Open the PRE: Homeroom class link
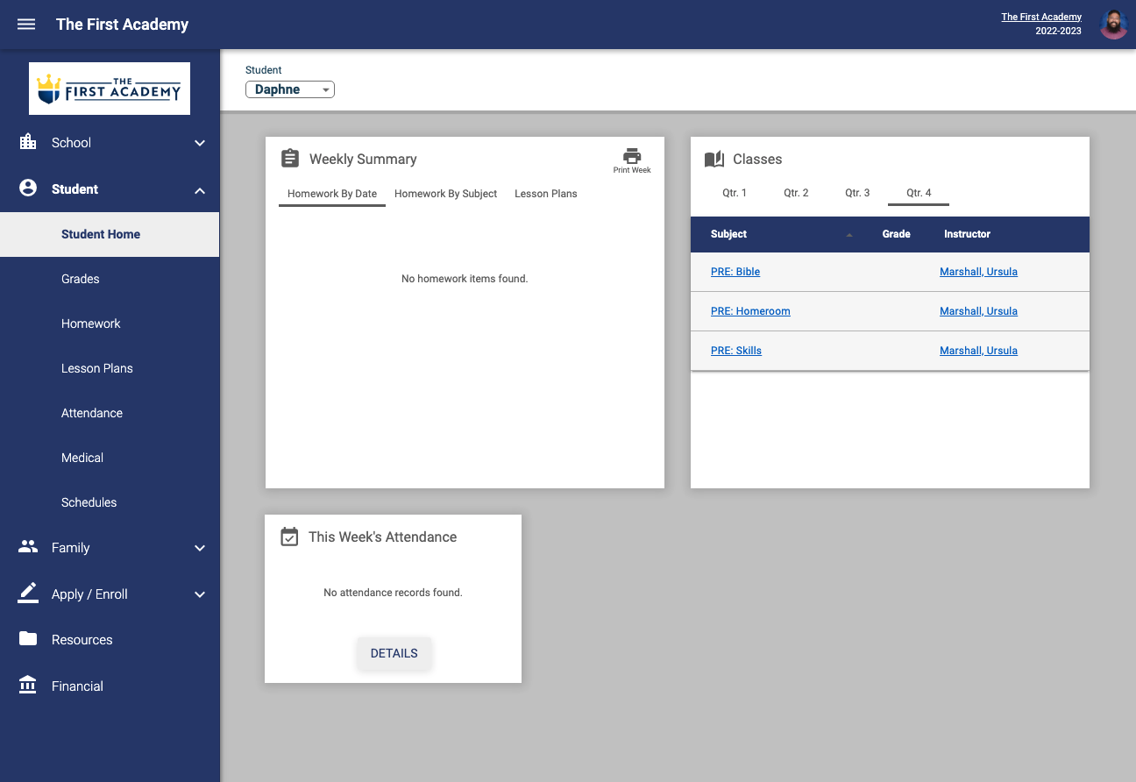Screen dimensions: 1136x782 (750, 311)
